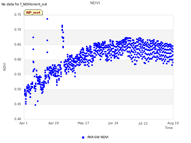191x143 pixels.
Task: Click the 0.40 y-axis tick label
Action: (18, 119)
